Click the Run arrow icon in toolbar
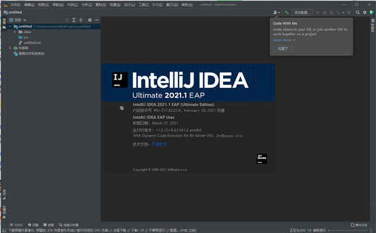The width and height of the screenshot is (376, 233). tap(317, 13)
